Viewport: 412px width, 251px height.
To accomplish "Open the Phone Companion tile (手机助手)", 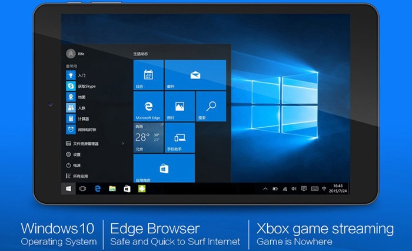I will 180,138.
